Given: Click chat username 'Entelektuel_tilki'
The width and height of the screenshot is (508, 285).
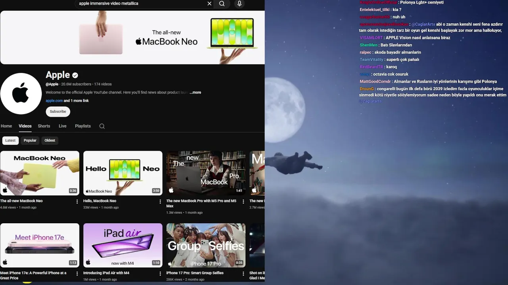Looking at the screenshot, I should pos(374,10).
